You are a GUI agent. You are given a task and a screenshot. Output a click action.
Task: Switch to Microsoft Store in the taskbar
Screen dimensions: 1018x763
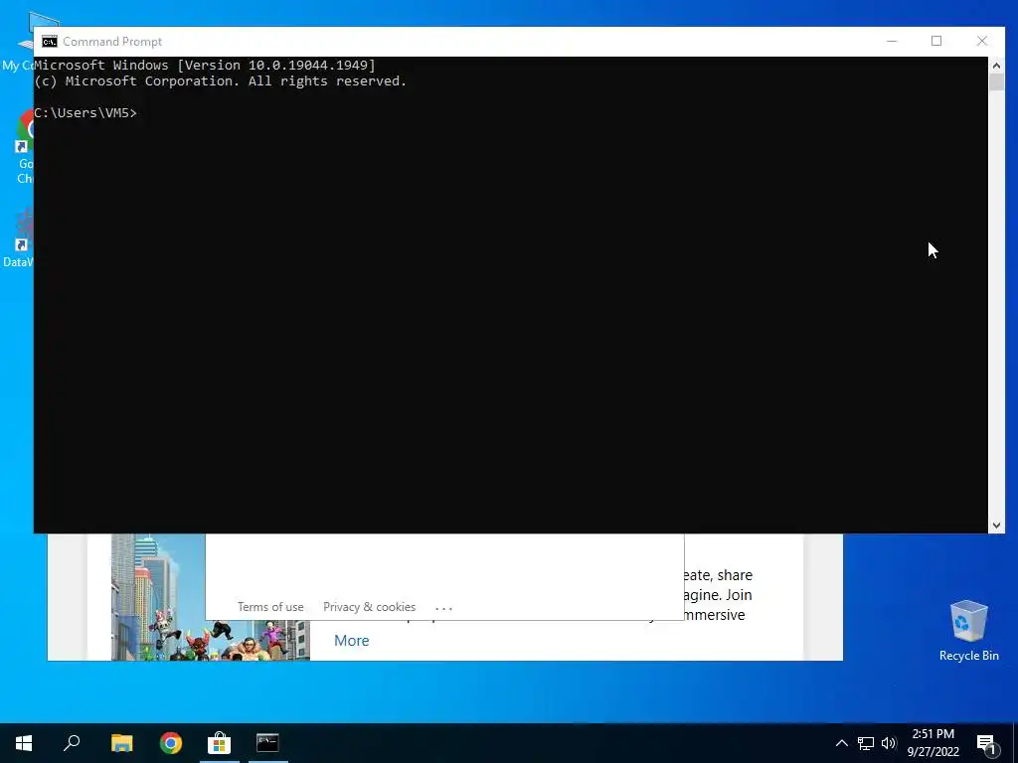click(x=220, y=743)
